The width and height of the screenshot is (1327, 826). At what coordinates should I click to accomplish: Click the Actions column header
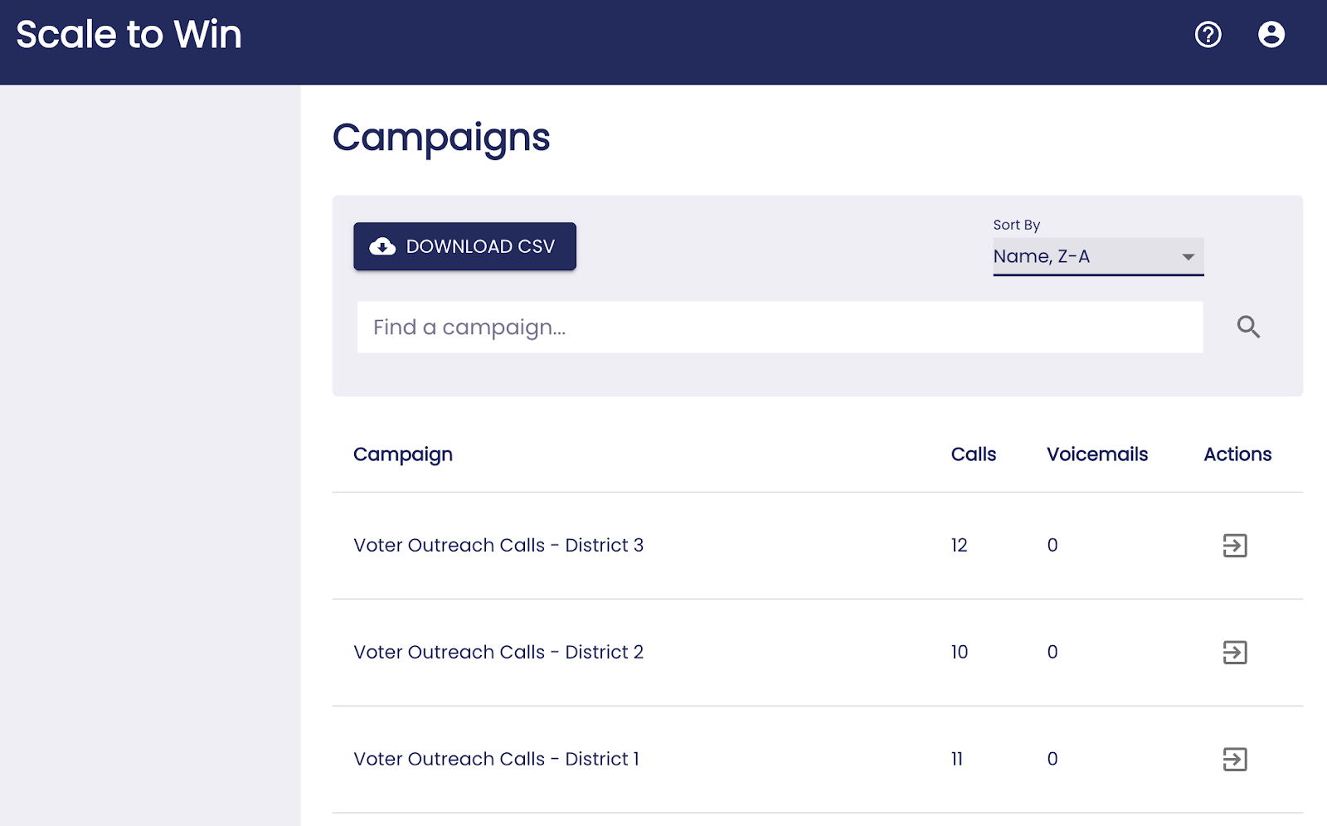coord(1237,454)
